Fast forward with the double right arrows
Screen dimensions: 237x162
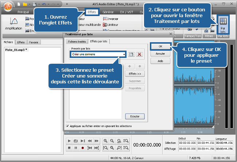[x=96, y=141]
